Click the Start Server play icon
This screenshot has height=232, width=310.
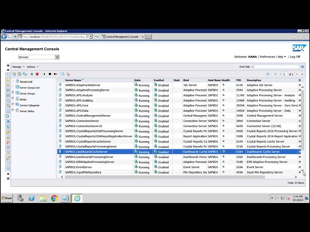coord(44,74)
